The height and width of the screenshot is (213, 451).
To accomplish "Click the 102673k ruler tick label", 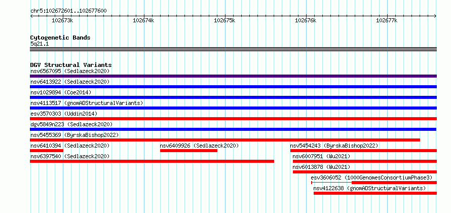I will click(62, 20).
